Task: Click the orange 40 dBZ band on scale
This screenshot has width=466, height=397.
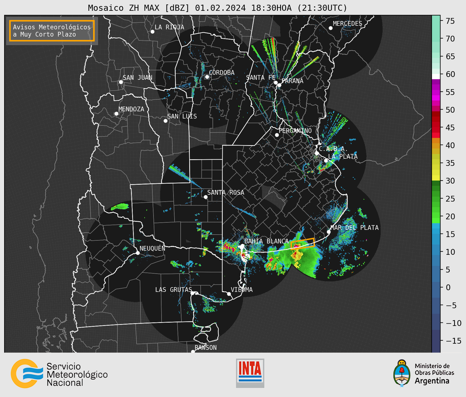Action: click(436, 145)
